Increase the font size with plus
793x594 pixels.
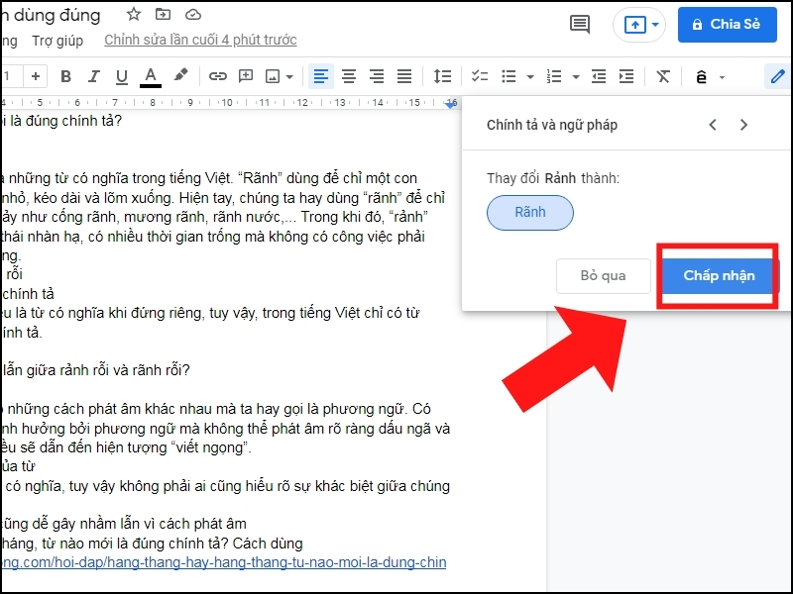(36, 76)
